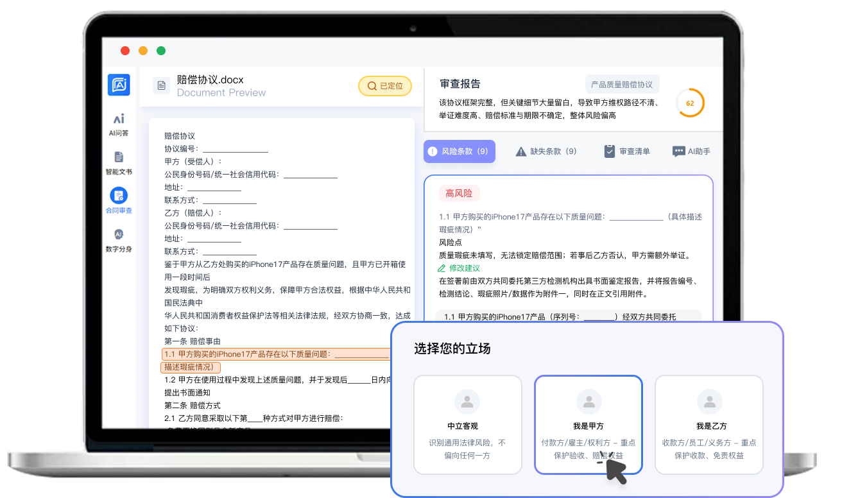Choose the 我是乙方 stance card
This screenshot has height=498, width=842.
(x=709, y=424)
